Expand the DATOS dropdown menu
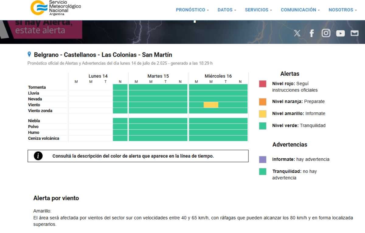This screenshot has height=233, width=365. click(227, 10)
